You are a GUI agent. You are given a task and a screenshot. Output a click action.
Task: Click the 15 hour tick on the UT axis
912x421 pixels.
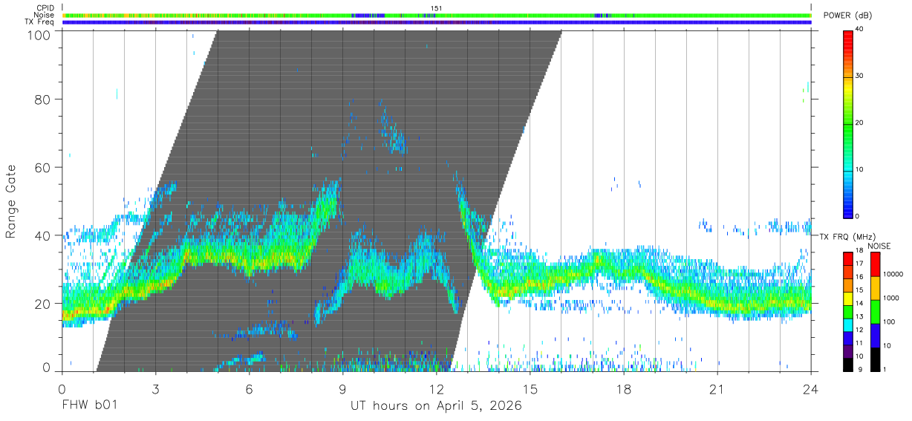(530, 388)
